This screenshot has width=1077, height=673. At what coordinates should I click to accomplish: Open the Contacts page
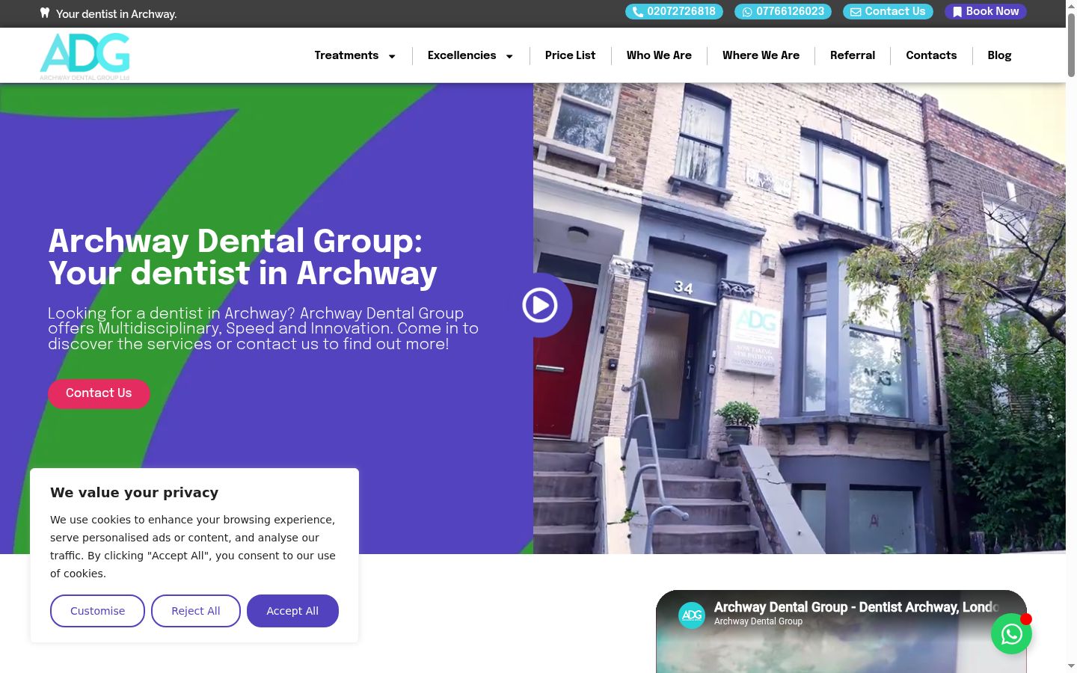click(x=931, y=55)
